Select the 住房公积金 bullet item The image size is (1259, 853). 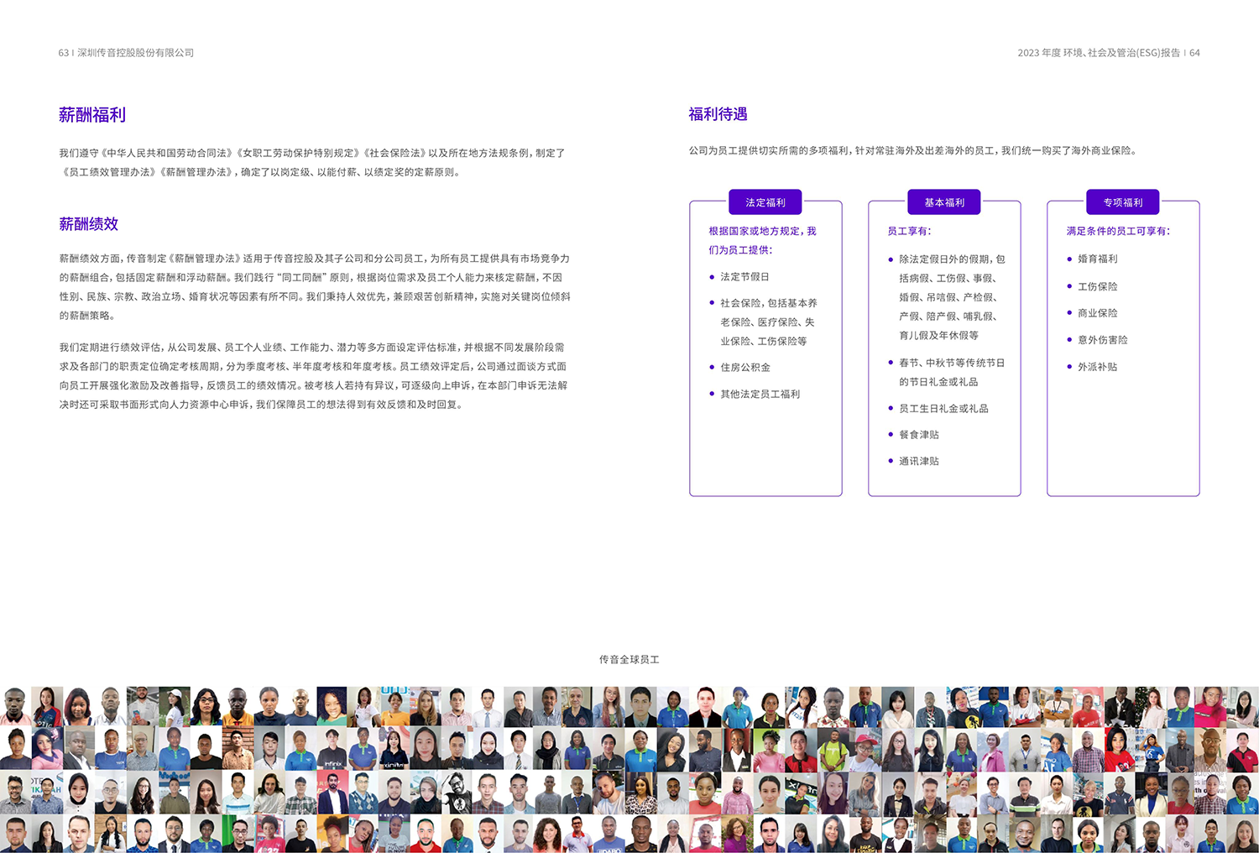click(745, 368)
